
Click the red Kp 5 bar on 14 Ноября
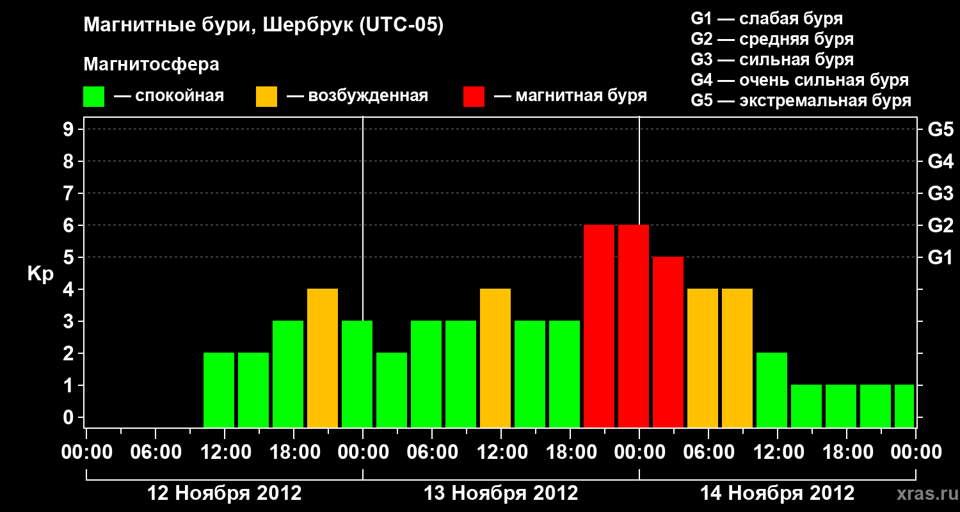pyautogui.click(x=668, y=342)
